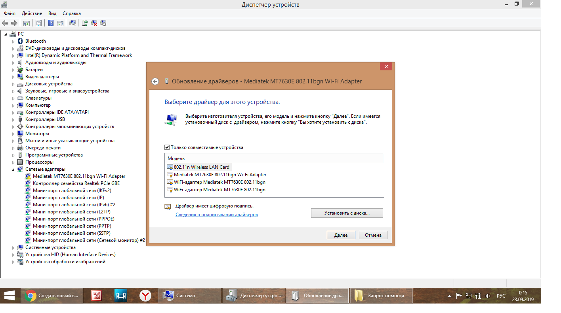
Task: Click the Update driver toolbar icon with green arrow
Action: tap(85, 23)
